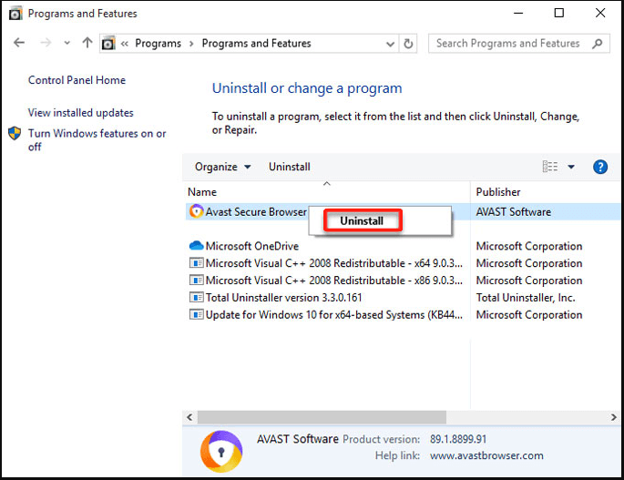Click Microsoft Corporation publisher for OneDrive row
This screenshot has width=624, height=480.
pos(529,246)
